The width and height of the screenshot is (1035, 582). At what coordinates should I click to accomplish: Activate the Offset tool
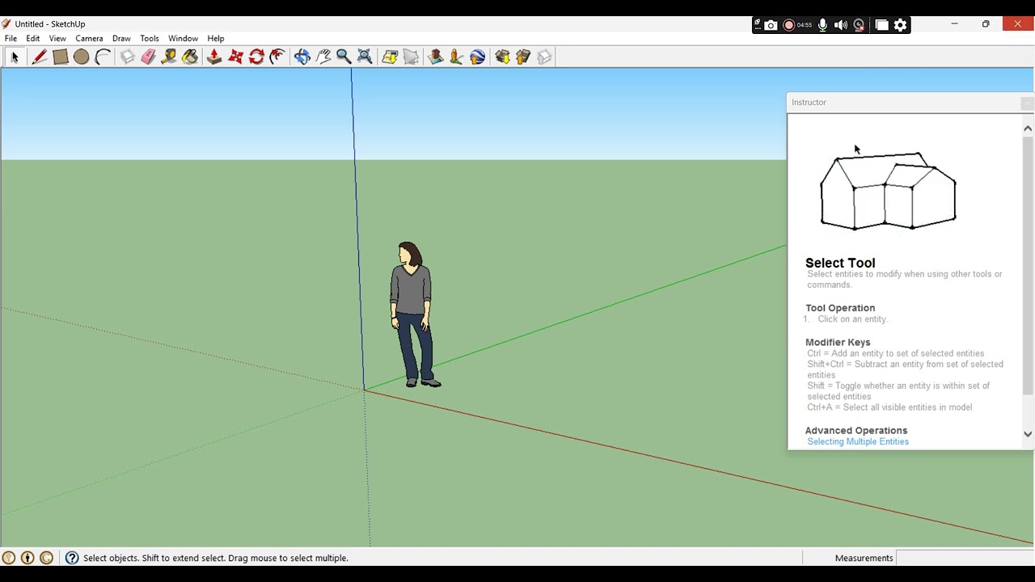tap(277, 57)
